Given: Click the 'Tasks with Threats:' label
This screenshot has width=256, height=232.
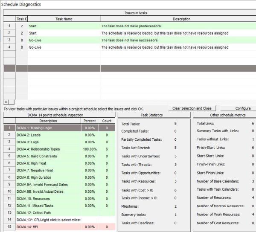Looking at the screenshot, I should pyautogui.click(x=137, y=165).
